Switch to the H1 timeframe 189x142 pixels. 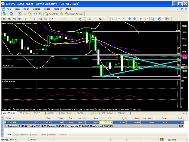[x=25, y=19]
